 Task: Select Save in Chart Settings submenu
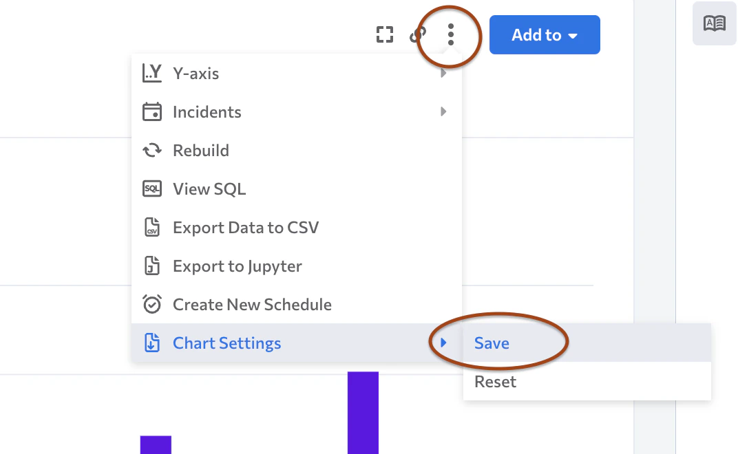point(492,343)
